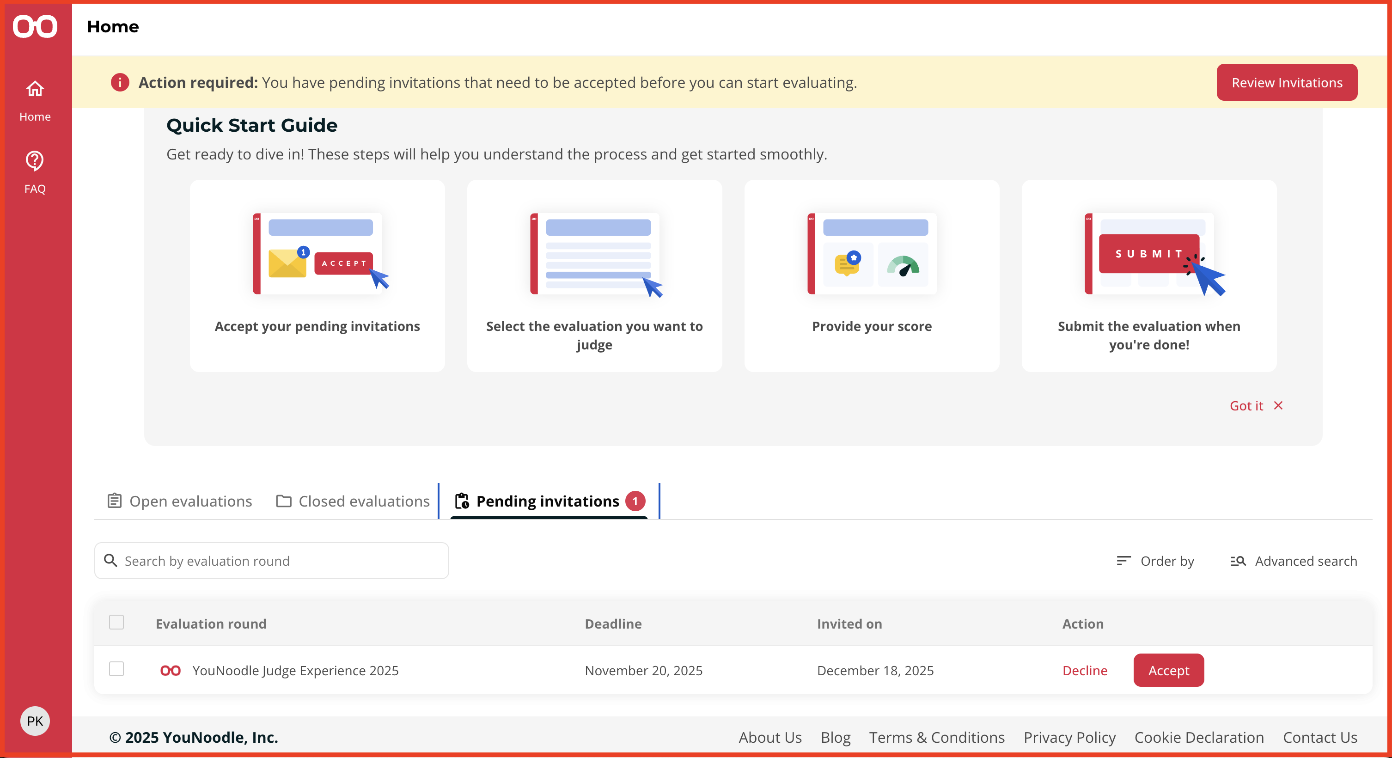The height and width of the screenshot is (758, 1392).
Task: Click the search magnifier icon
Action: (111, 560)
